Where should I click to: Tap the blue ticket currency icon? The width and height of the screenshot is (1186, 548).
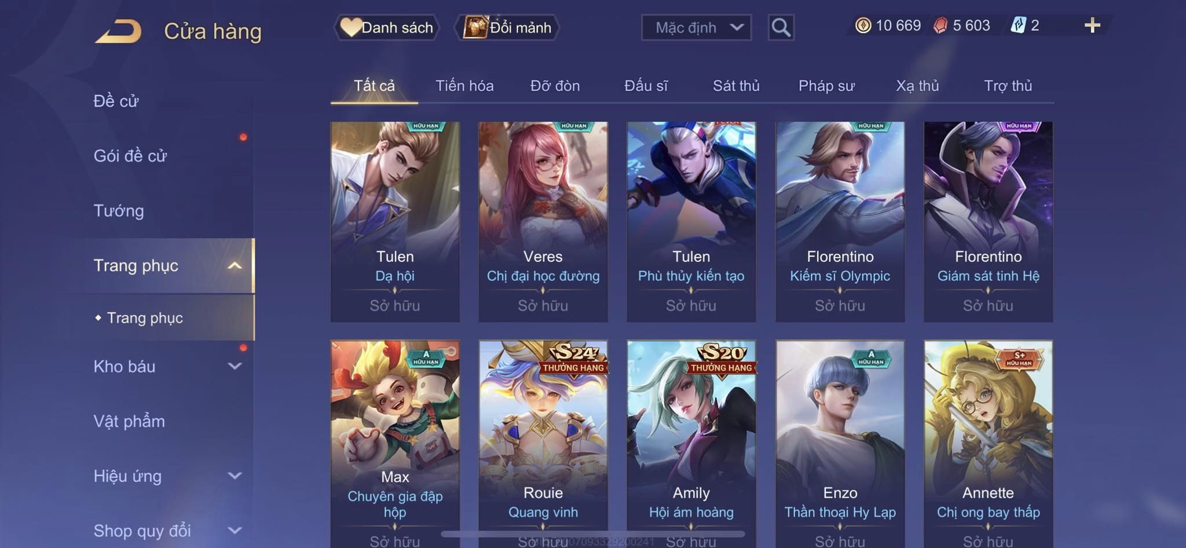[1018, 25]
